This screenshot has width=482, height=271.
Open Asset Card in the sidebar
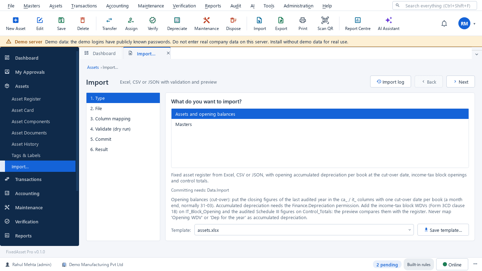click(x=38, y=110)
